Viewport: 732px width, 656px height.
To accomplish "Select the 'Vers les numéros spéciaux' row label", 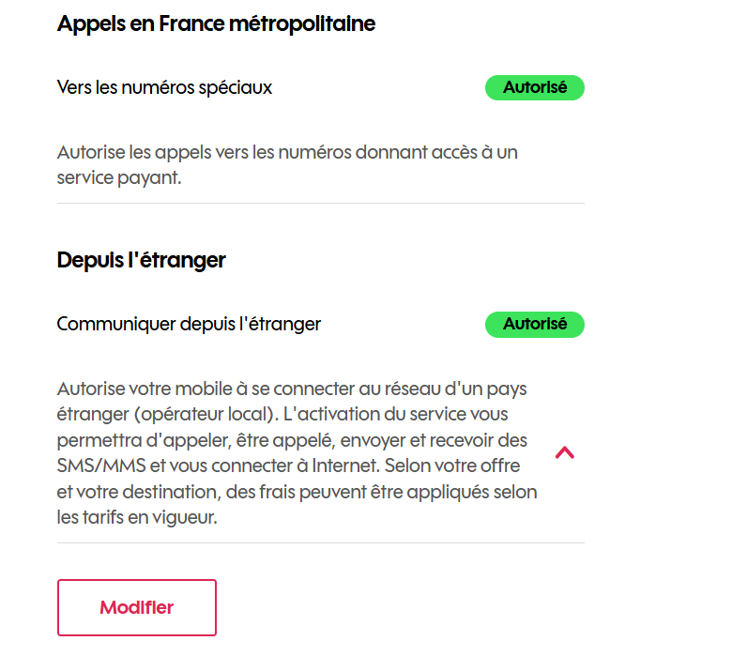I will [x=164, y=88].
